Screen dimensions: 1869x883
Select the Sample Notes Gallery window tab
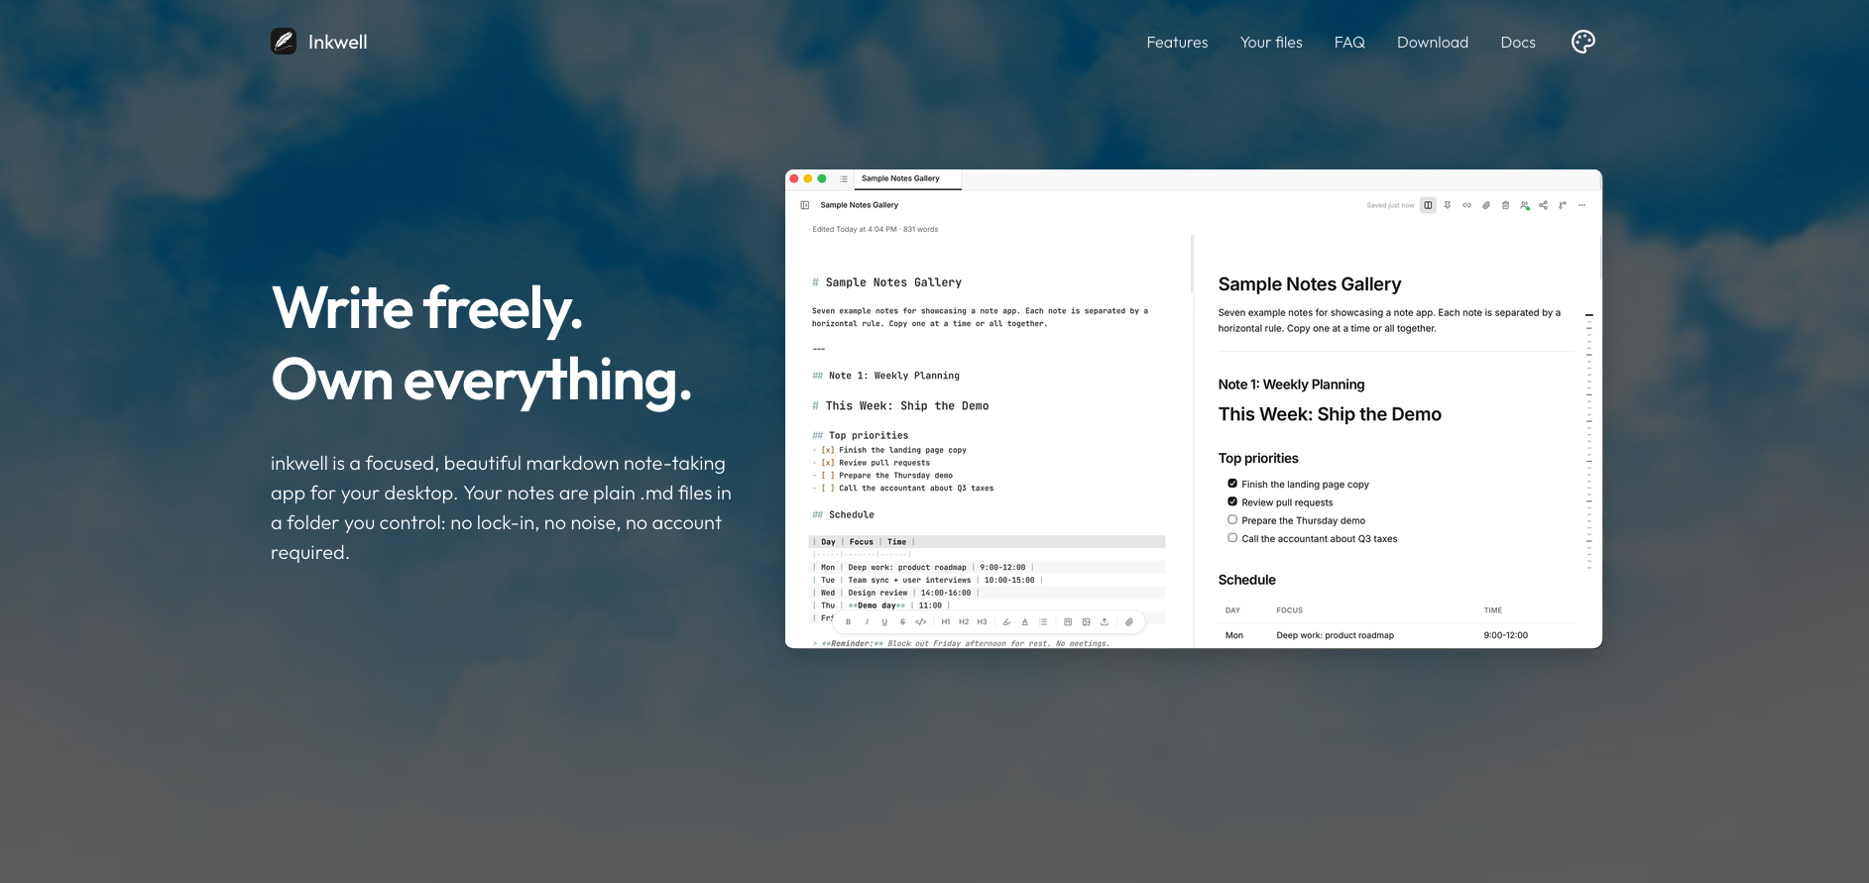click(x=907, y=179)
